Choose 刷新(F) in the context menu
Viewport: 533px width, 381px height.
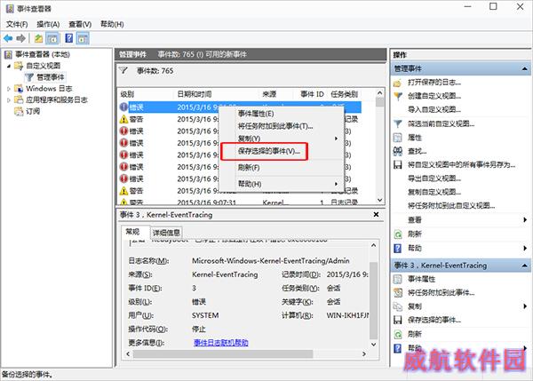(282, 168)
